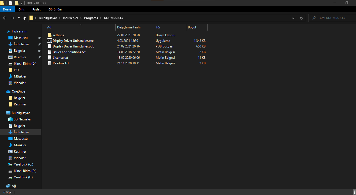Click the İndirilenler breadcrumb in address bar
This screenshot has height=195, width=356.
(x=71, y=18)
